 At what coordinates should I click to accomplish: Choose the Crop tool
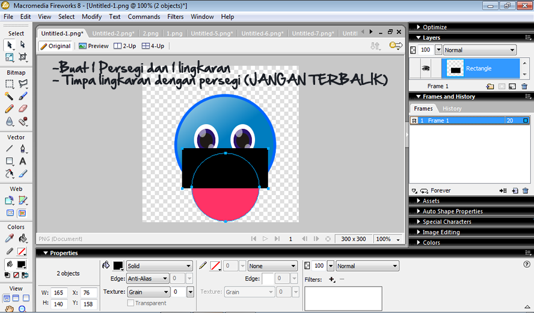pyautogui.click(x=22, y=57)
